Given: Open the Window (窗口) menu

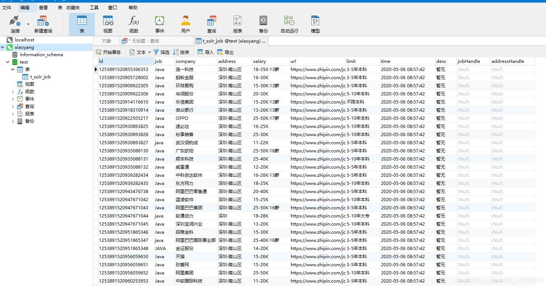Looking at the screenshot, I should click(x=113, y=7).
